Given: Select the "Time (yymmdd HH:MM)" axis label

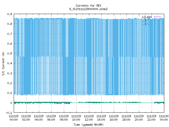Looking at the screenshot, I should pyautogui.click(x=88, y=125).
